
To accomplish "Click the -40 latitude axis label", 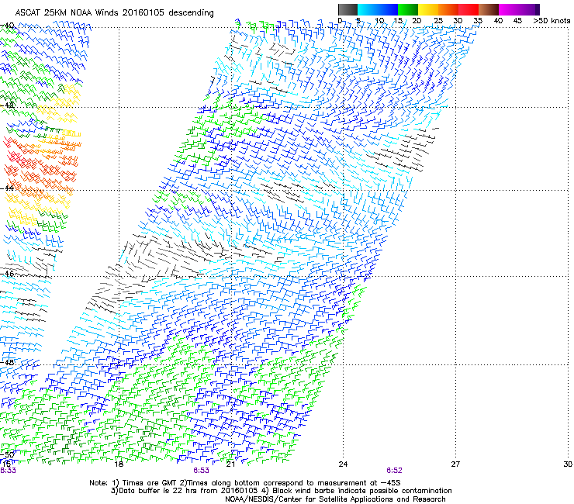I will tap(7, 26).
